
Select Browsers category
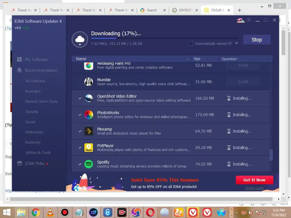click(33, 91)
